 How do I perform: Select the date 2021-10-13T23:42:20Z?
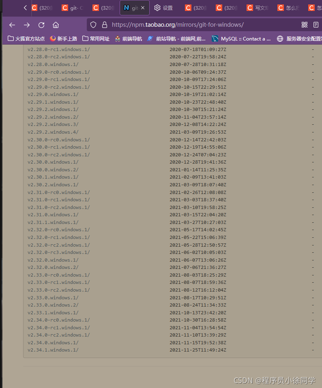(198, 313)
